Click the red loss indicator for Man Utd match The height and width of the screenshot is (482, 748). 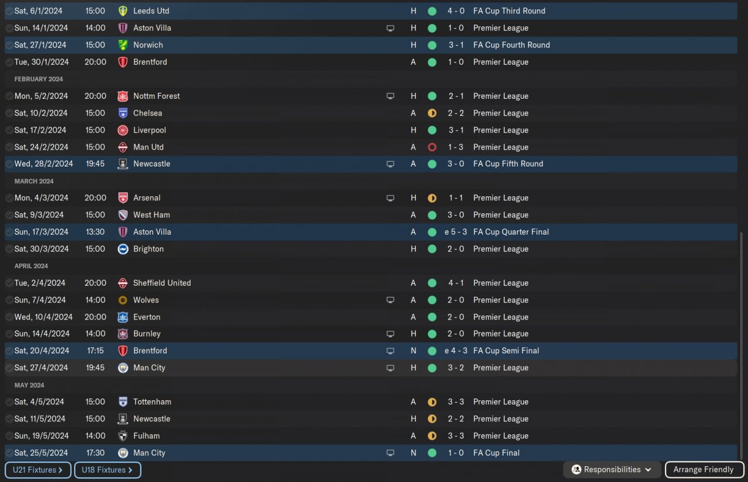click(x=432, y=147)
